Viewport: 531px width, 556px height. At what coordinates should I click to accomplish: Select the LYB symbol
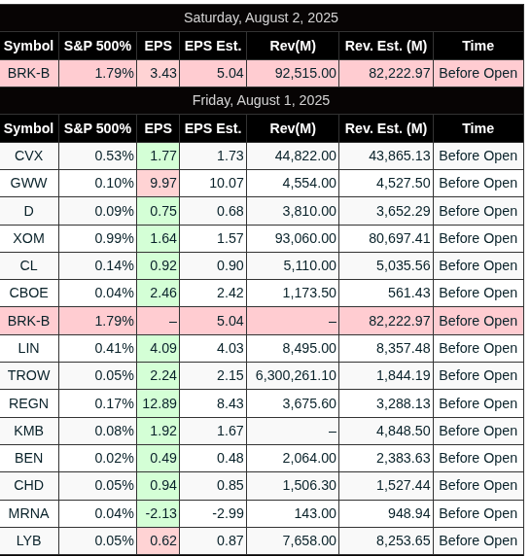tap(29, 540)
